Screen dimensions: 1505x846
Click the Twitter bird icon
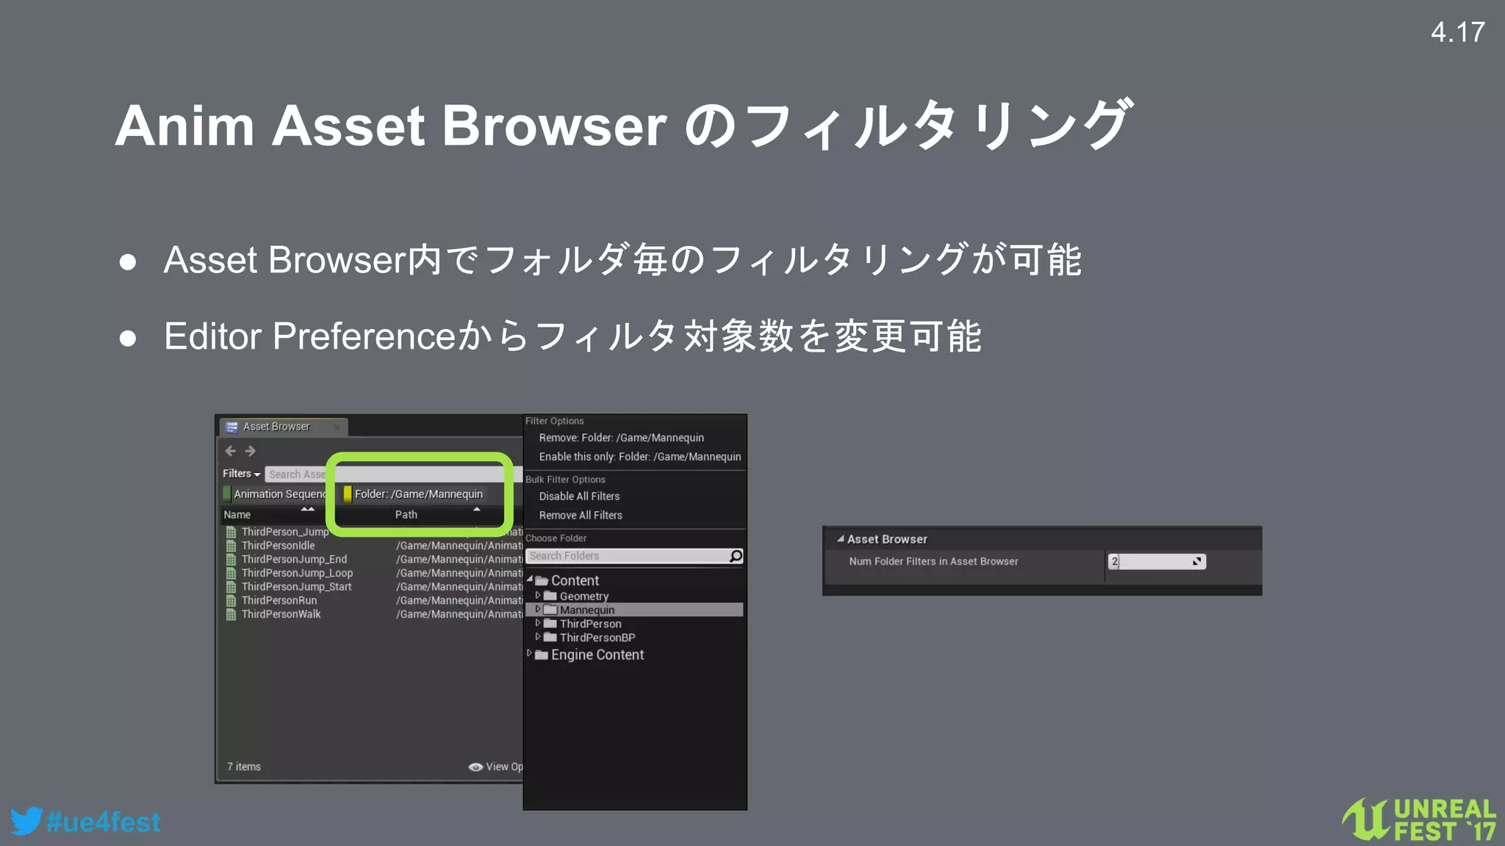(26, 821)
